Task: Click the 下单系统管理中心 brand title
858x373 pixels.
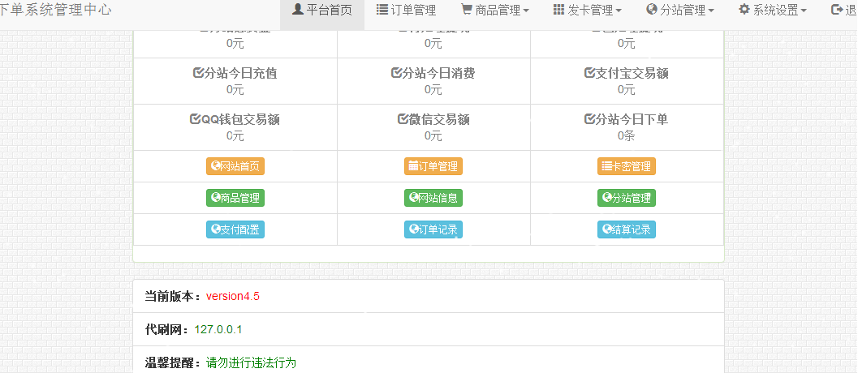Action: point(55,10)
